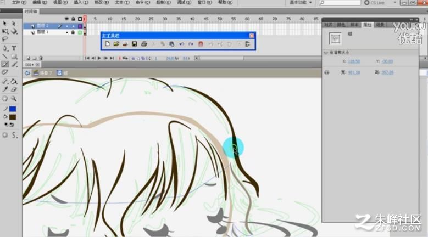
Task: Select the Eraser tool
Action: pyautogui.click(x=14, y=89)
